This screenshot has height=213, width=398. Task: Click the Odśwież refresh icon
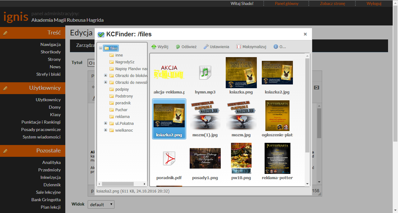click(x=178, y=47)
